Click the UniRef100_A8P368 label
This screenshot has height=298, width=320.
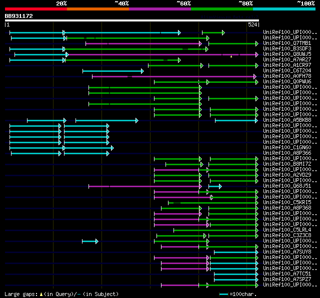287,208
